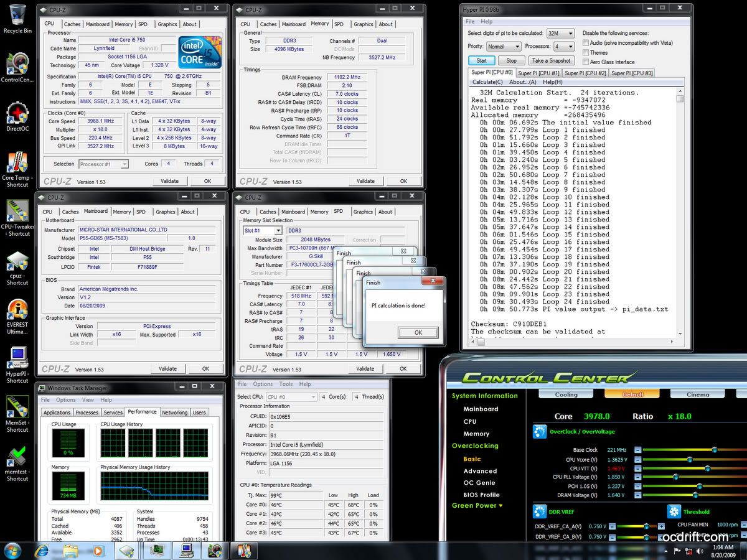Image resolution: width=747 pixels, height=560 pixels.
Task: Click the Windows Start orb
Action: (12, 550)
